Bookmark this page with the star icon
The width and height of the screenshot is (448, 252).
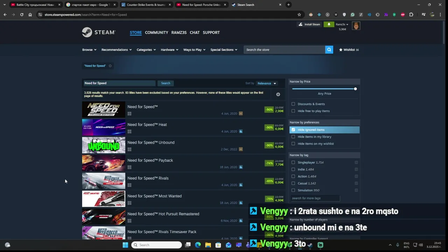tap(299, 15)
